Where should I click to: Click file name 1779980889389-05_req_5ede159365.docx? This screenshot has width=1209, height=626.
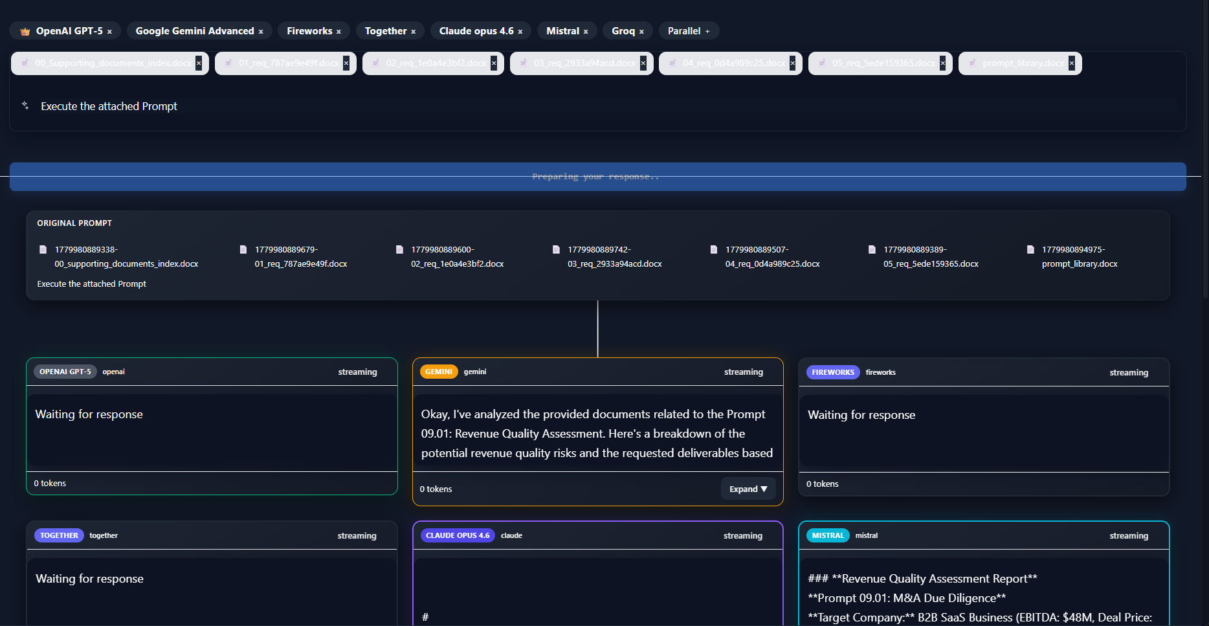click(x=931, y=256)
